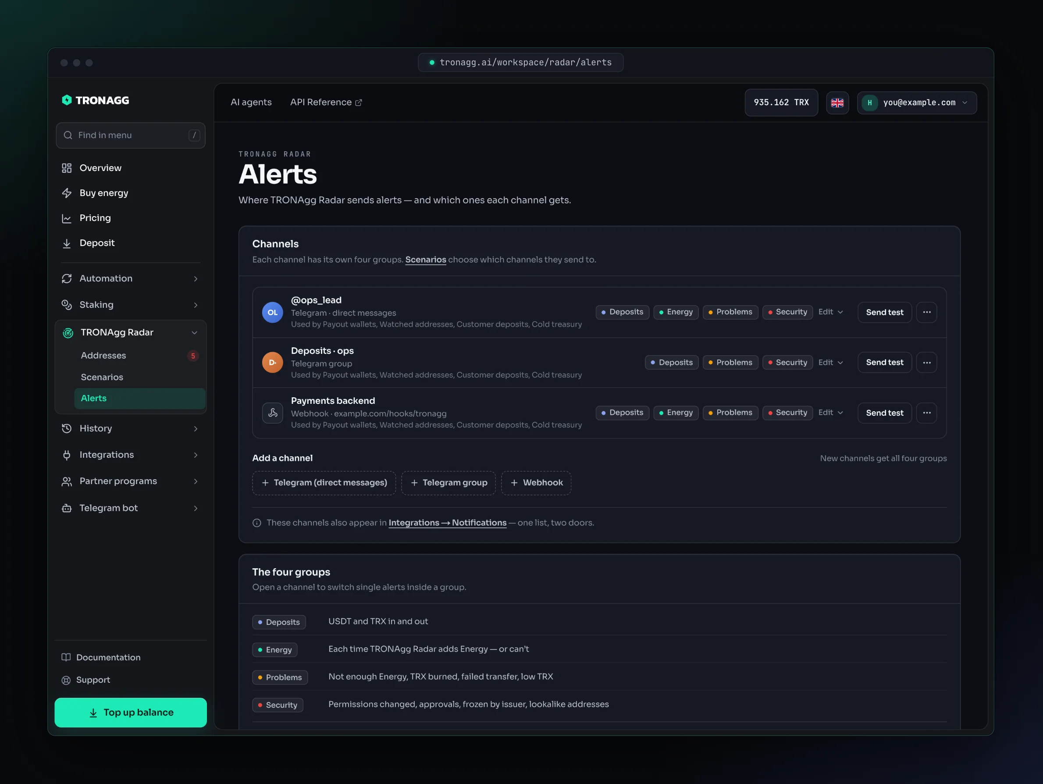This screenshot has width=1043, height=784.
Task: Open the Edit dropdown for @ops_lead
Action: pos(831,312)
